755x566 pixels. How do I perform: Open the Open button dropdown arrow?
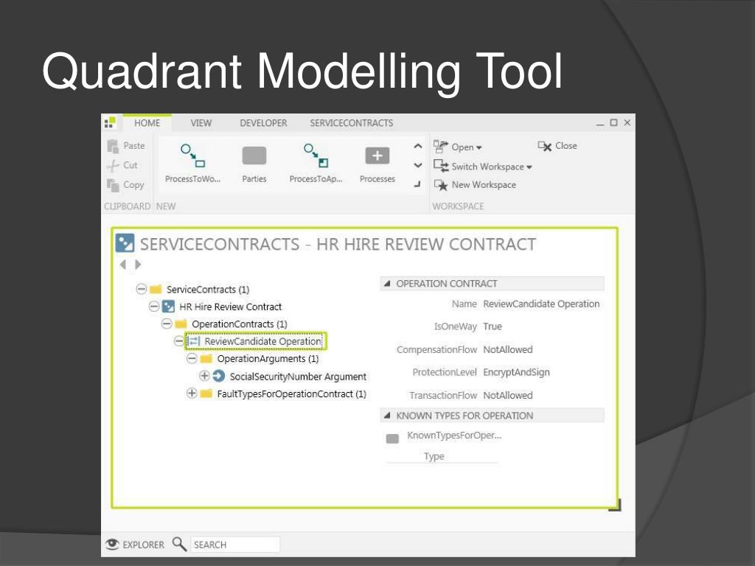pyautogui.click(x=479, y=147)
